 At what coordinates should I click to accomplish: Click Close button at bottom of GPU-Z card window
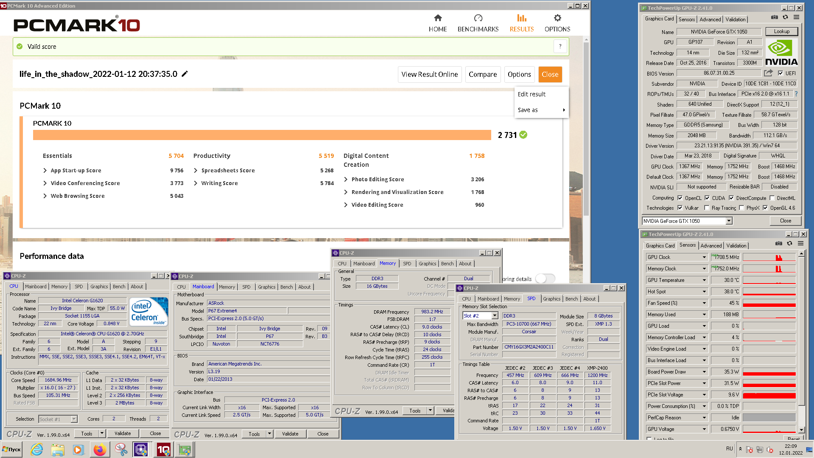click(785, 221)
